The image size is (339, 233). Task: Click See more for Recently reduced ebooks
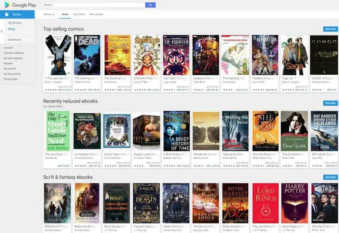(x=331, y=103)
